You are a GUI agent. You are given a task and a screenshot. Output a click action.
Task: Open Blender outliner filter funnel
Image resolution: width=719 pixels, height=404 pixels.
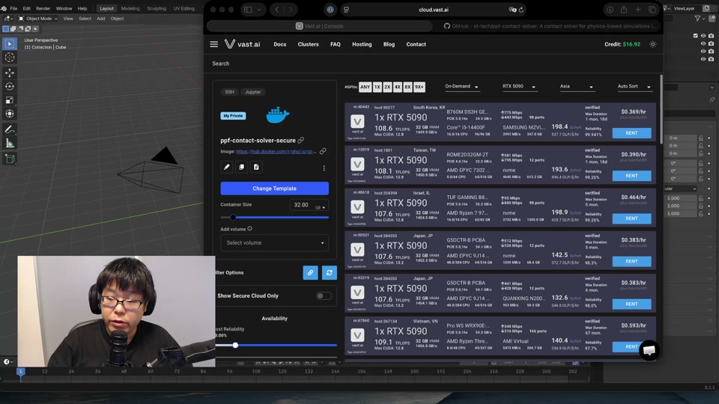(x=697, y=19)
